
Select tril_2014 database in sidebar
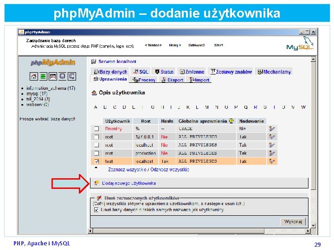pos(38,99)
